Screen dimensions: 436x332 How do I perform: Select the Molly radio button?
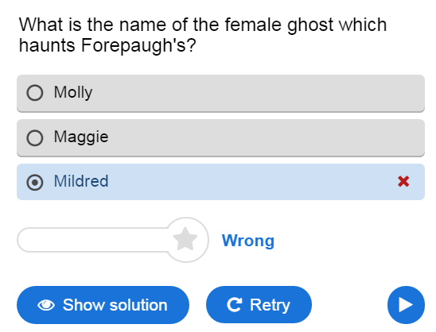coord(35,93)
